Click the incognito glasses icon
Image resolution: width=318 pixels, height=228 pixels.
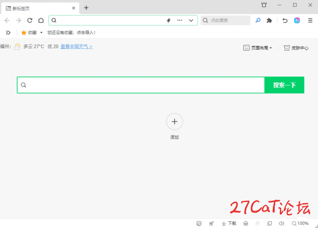click(x=245, y=224)
